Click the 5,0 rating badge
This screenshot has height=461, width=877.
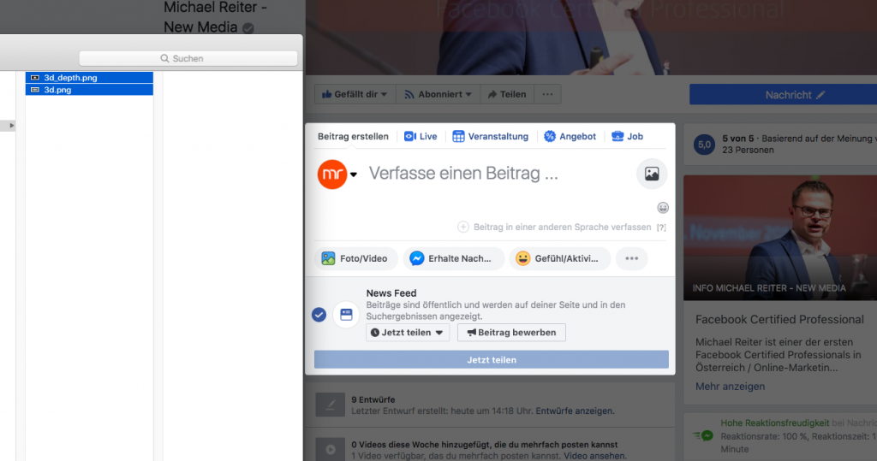704,145
